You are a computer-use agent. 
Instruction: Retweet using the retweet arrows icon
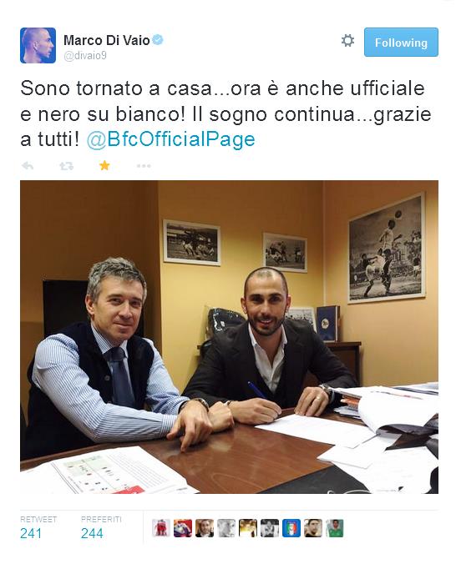point(67,166)
